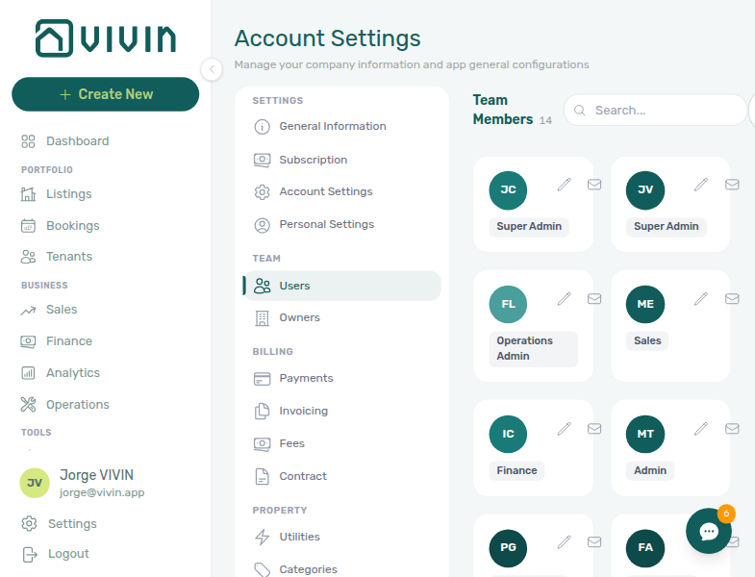Click the jorge@vivin.app email text
Screen dimensions: 755x577
[x=102, y=492]
